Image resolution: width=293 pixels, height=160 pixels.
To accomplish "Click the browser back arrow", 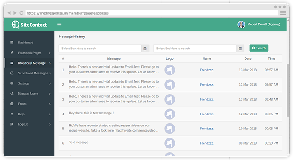I will (9, 13).
